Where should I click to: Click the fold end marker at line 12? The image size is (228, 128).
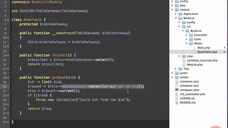point(8,47)
